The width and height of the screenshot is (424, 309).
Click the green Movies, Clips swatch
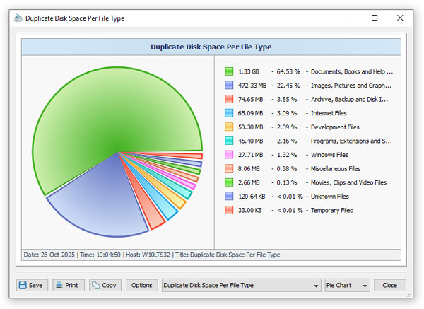[229, 182]
